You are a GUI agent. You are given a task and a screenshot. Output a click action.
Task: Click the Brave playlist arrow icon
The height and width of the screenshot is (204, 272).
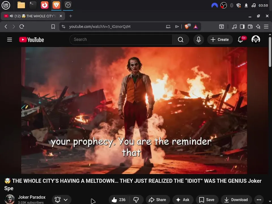[177, 27]
